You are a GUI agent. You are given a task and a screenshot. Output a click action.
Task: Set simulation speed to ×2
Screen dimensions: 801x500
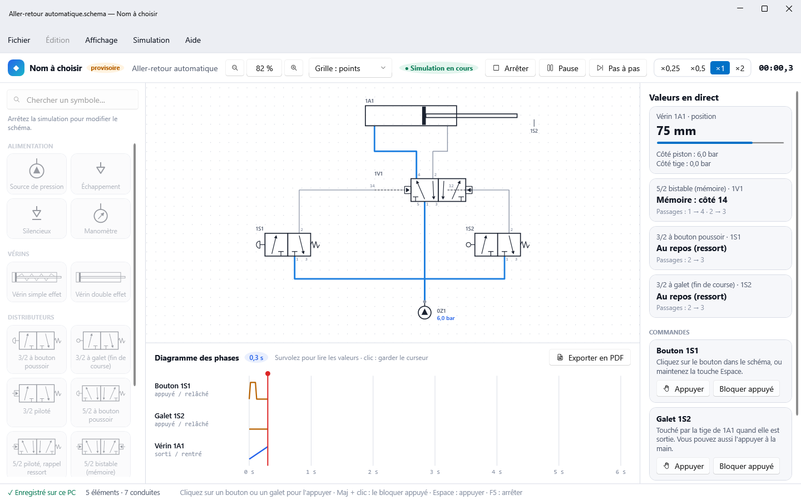(x=740, y=68)
